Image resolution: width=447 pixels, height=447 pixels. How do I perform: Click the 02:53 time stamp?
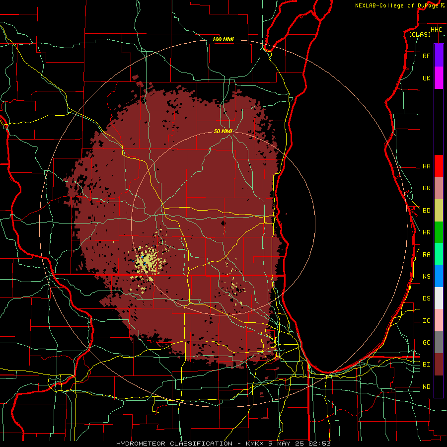pyautogui.click(x=319, y=444)
